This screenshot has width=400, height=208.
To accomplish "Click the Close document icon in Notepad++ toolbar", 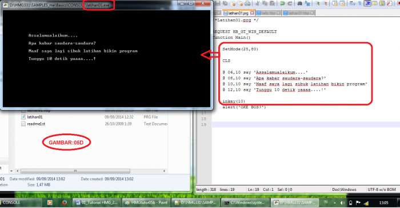I will click(233, 3).
